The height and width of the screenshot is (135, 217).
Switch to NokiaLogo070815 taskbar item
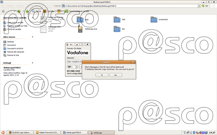tap(74, 133)
